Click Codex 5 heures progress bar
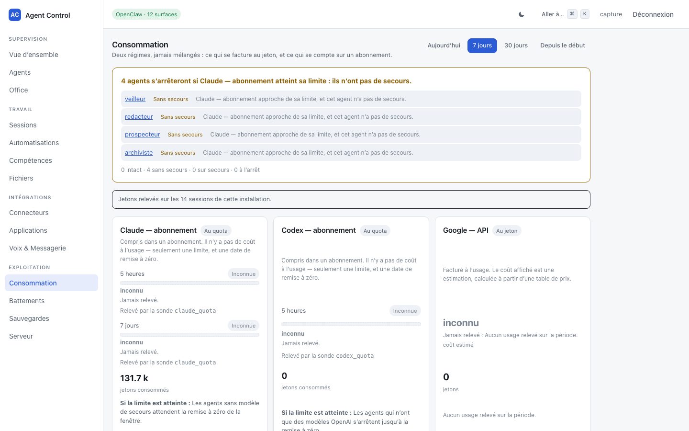 [351, 324]
